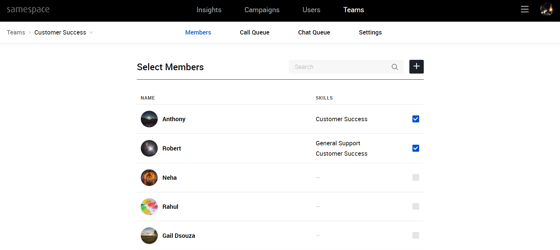Click the add member plus button
The width and height of the screenshot is (560, 250).
point(416,67)
